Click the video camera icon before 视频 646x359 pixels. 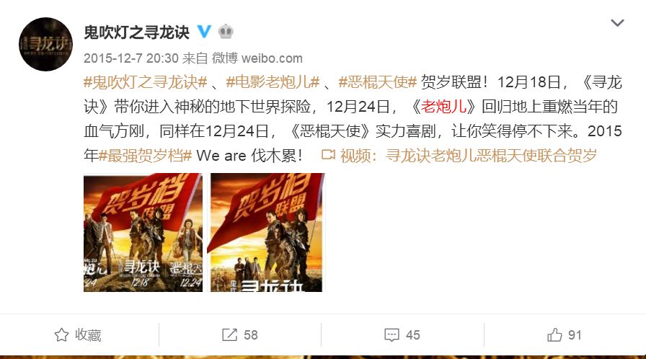pyautogui.click(x=328, y=155)
